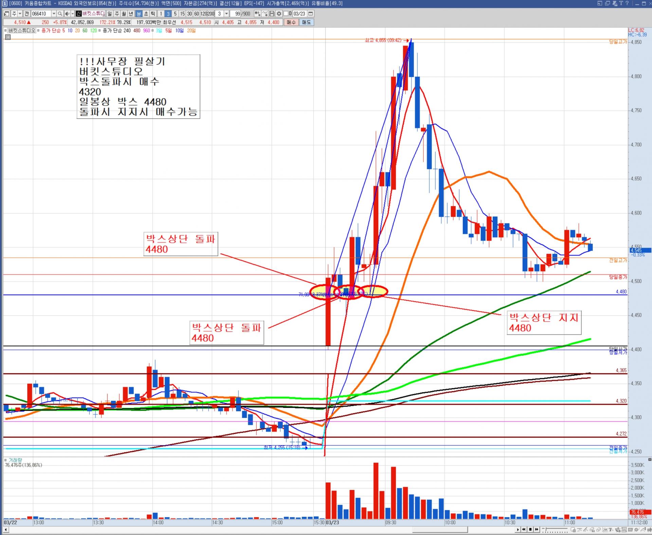652x535 pixels.
Task: Switch to the 일 daily chart tab
Action: [110, 14]
